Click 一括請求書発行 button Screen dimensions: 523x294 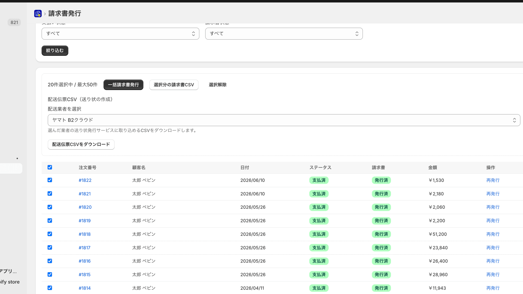pos(123,85)
